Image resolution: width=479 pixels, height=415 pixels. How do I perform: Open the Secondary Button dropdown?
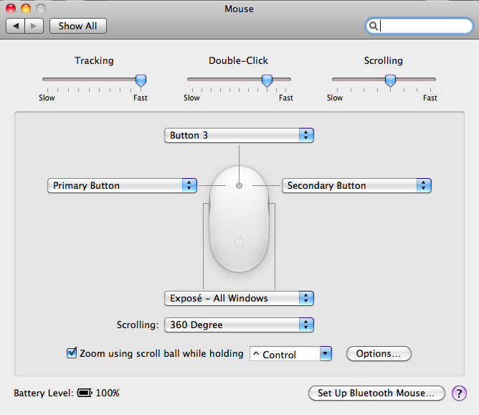pyautogui.click(x=356, y=186)
